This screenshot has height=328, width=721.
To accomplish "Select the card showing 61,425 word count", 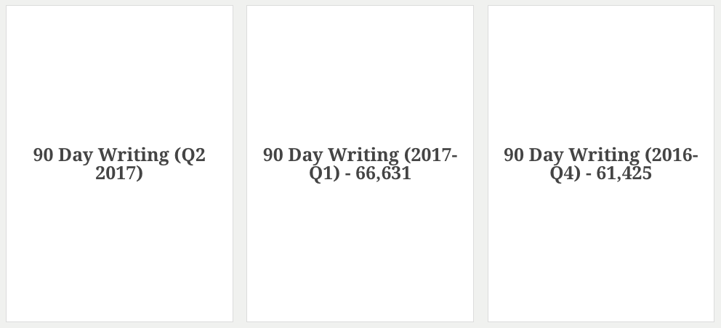I will [601, 163].
